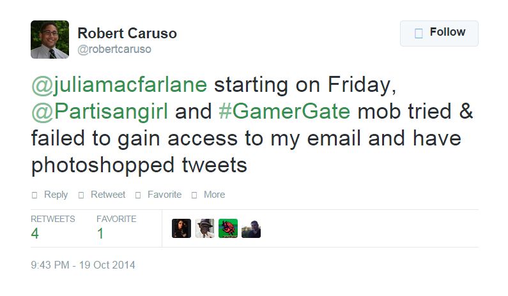Visit the @robertcaruso handle link
The image size is (508, 296).
click(x=114, y=49)
